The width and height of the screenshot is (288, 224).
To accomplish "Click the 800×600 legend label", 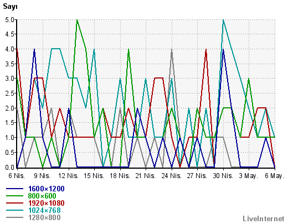I will (x=42, y=196).
